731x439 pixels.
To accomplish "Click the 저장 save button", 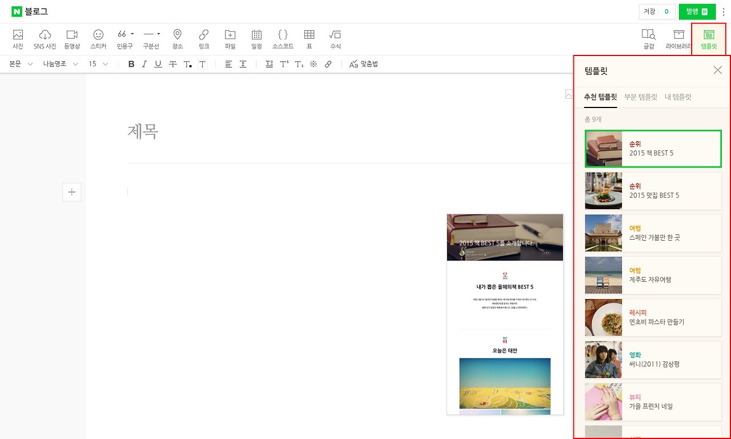I will coord(657,11).
